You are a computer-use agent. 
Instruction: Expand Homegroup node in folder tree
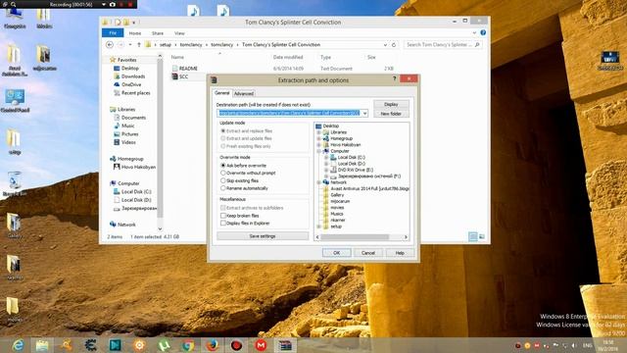pyautogui.click(x=318, y=138)
